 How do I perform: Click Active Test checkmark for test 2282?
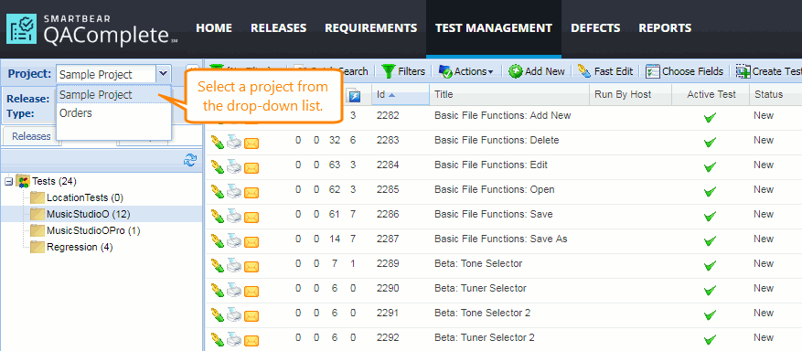[x=710, y=118]
